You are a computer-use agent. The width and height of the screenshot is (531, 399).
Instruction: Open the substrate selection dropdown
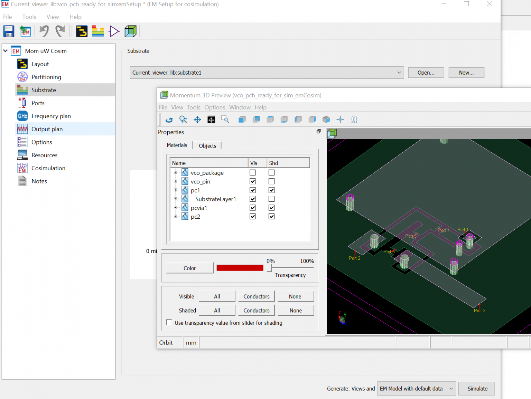tap(399, 73)
